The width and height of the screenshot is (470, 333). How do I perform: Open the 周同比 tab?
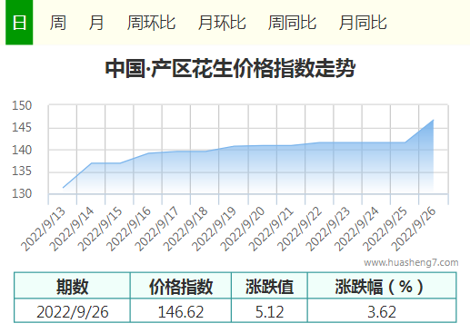pos(292,23)
